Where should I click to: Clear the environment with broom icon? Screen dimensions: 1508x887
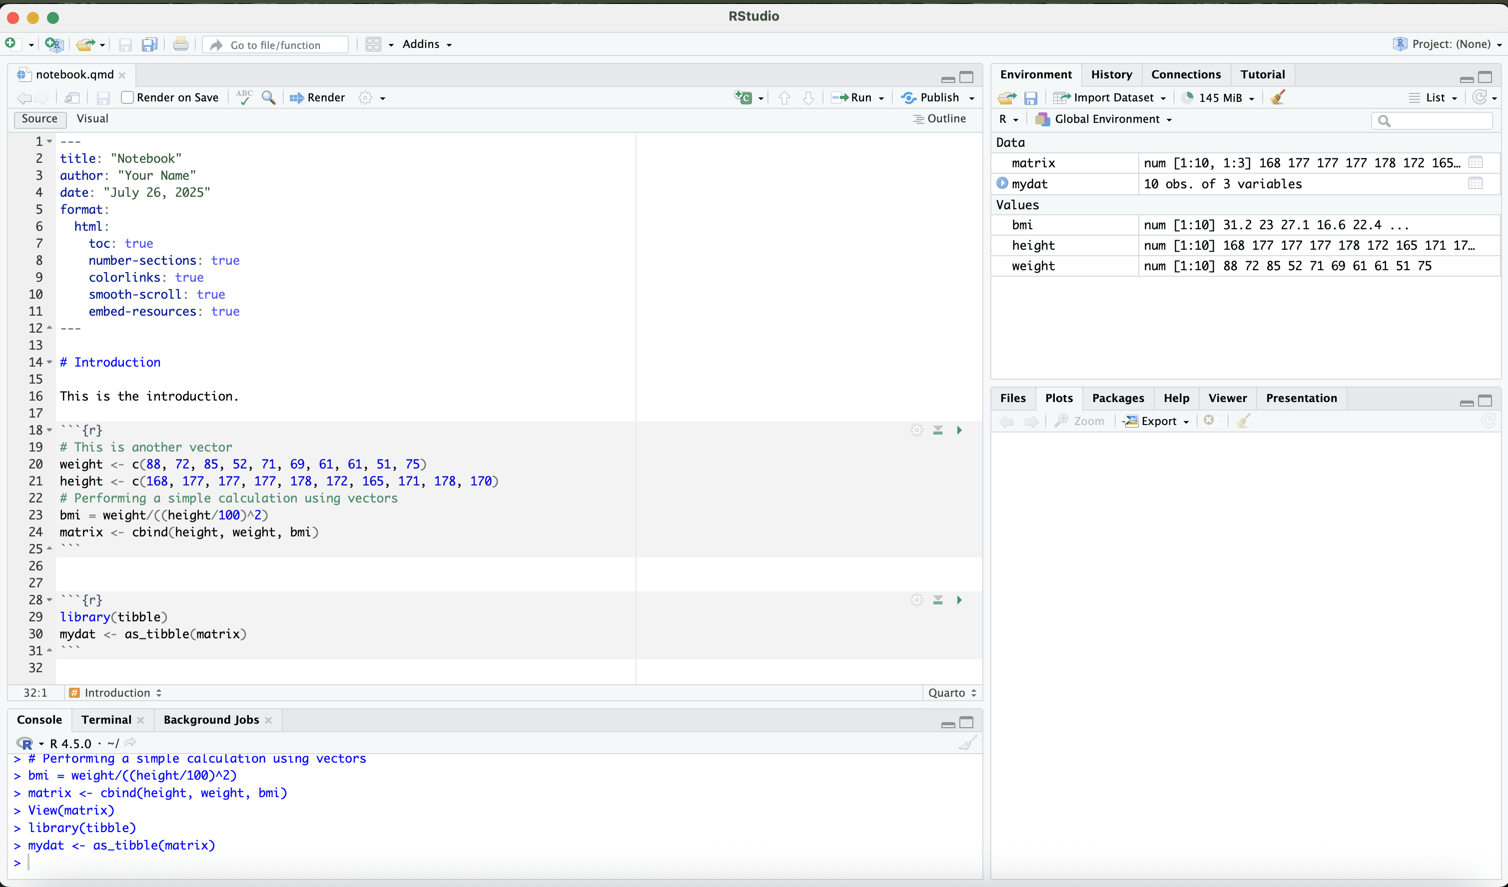(1277, 97)
